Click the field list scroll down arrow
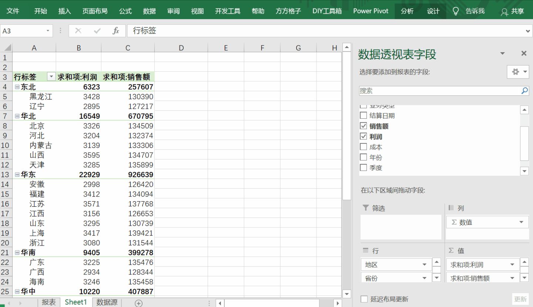The width and height of the screenshot is (533, 307). click(524, 171)
